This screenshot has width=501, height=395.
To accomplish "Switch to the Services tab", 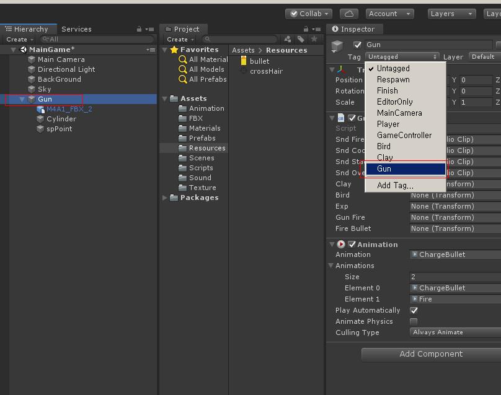I will 76,29.
